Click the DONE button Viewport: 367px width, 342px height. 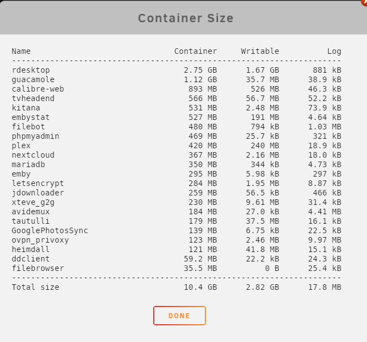[x=179, y=315]
